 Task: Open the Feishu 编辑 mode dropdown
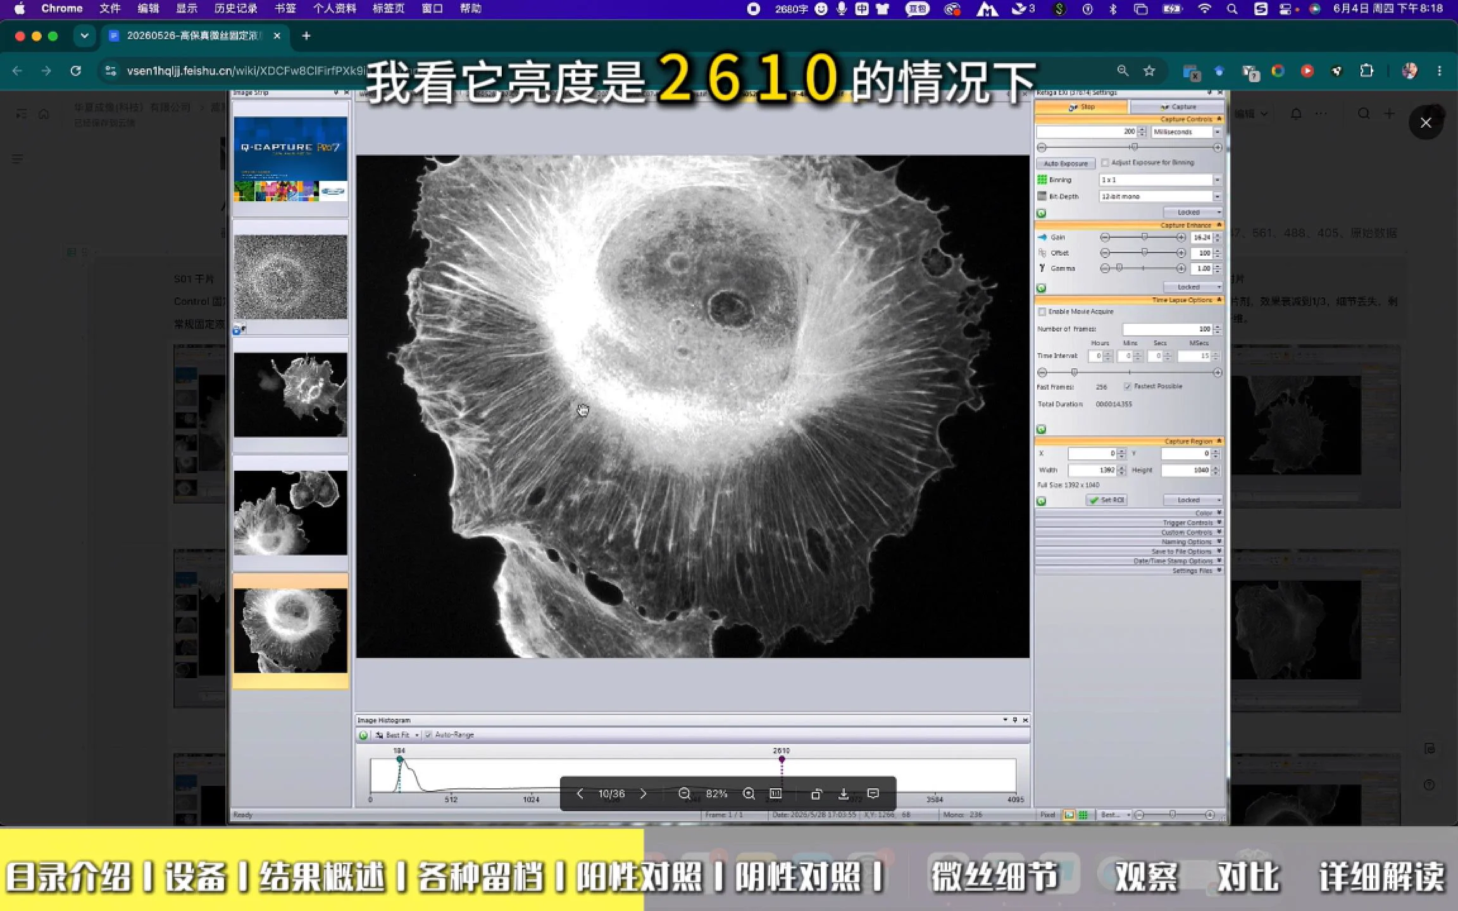point(1251,114)
